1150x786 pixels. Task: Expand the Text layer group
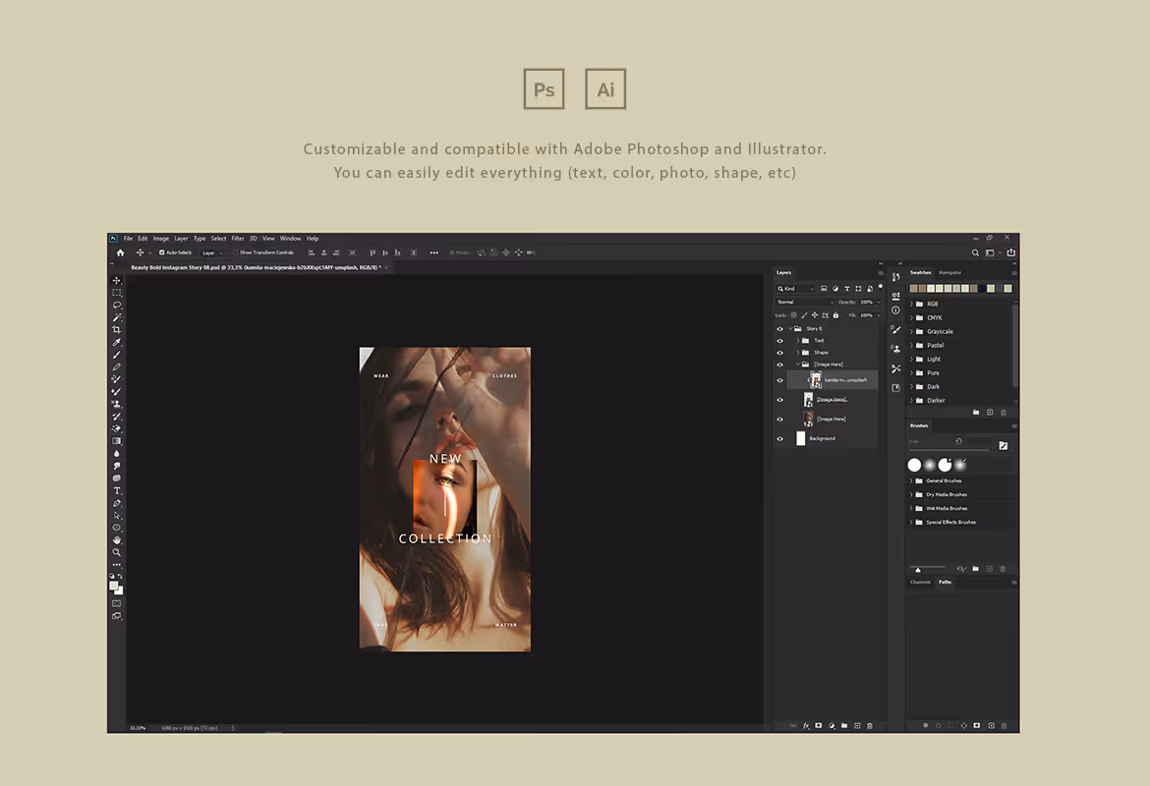(x=798, y=340)
